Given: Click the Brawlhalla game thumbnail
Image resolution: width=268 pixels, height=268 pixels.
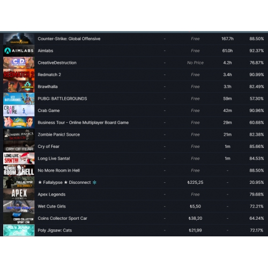Looking at the screenshot, I should [19, 87].
